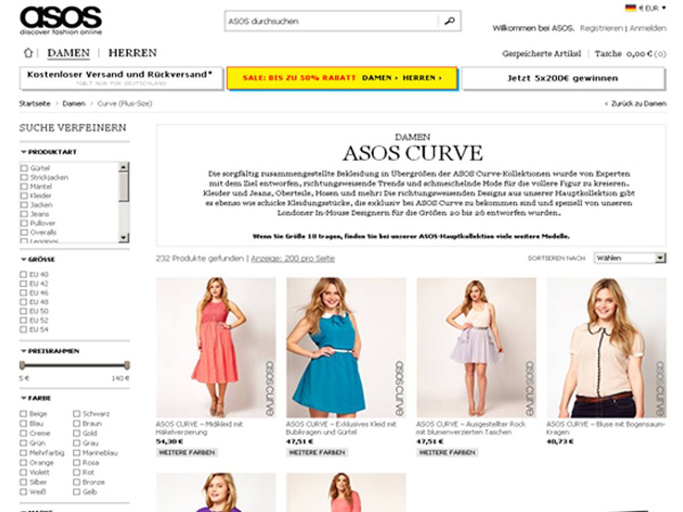Click the German flag icon
Viewport: 683px width, 512px height.
(x=631, y=8)
